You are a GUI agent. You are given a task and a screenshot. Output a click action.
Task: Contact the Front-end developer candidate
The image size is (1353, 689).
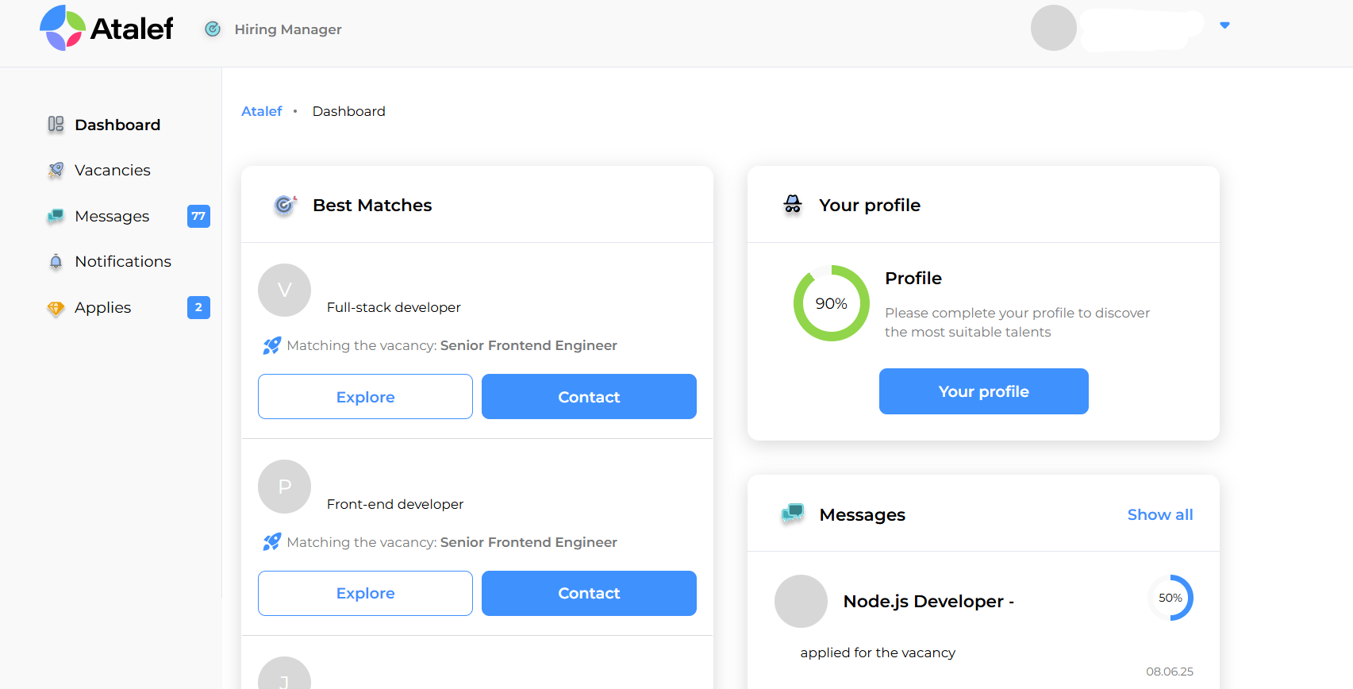click(x=589, y=593)
